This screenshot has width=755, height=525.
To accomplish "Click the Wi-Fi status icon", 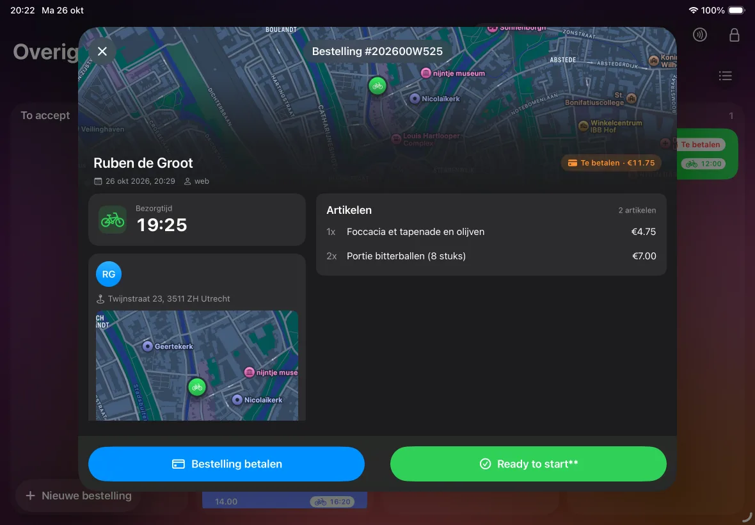I will pos(694,10).
